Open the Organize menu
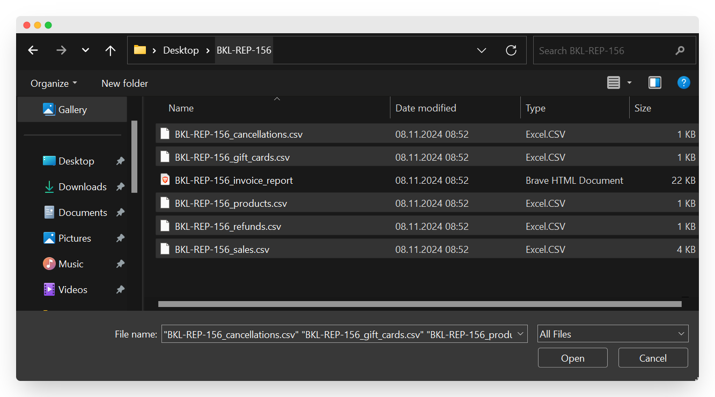This screenshot has height=397, width=715. (x=53, y=83)
